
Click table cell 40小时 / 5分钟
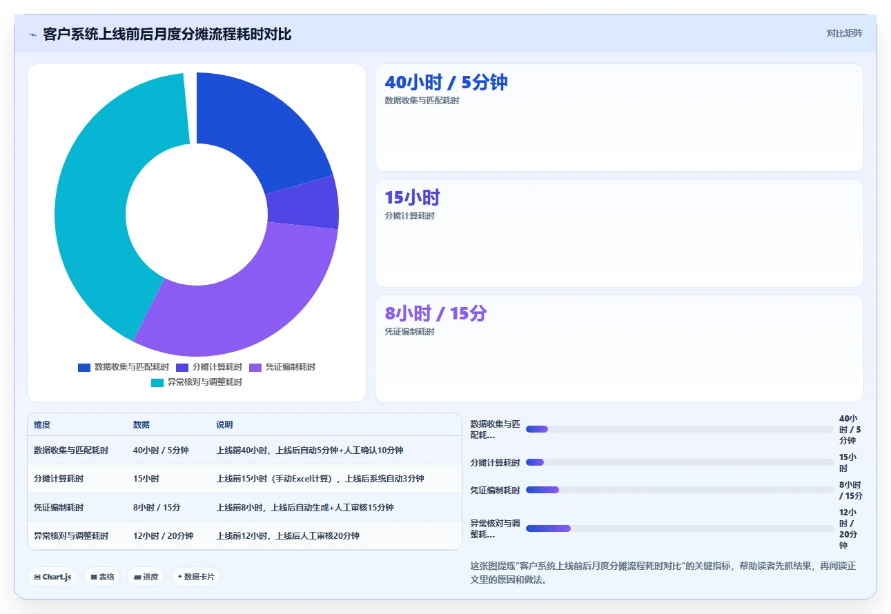click(x=161, y=450)
